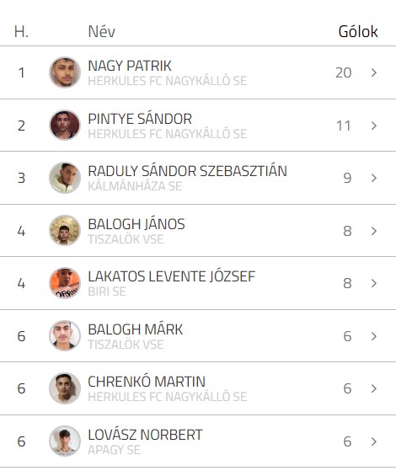Open Balogh János's profile photo

(65, 230)
